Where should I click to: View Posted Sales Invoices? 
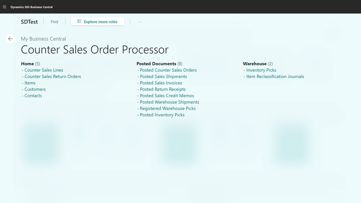(x=161, y=83)
